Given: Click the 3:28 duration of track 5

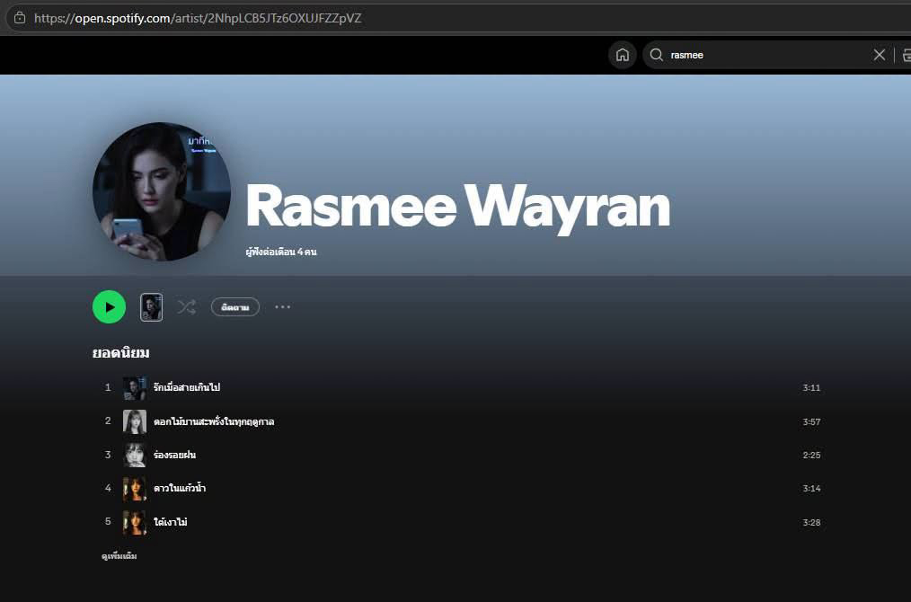Looking at the screenshot, I should coord(811,522).
